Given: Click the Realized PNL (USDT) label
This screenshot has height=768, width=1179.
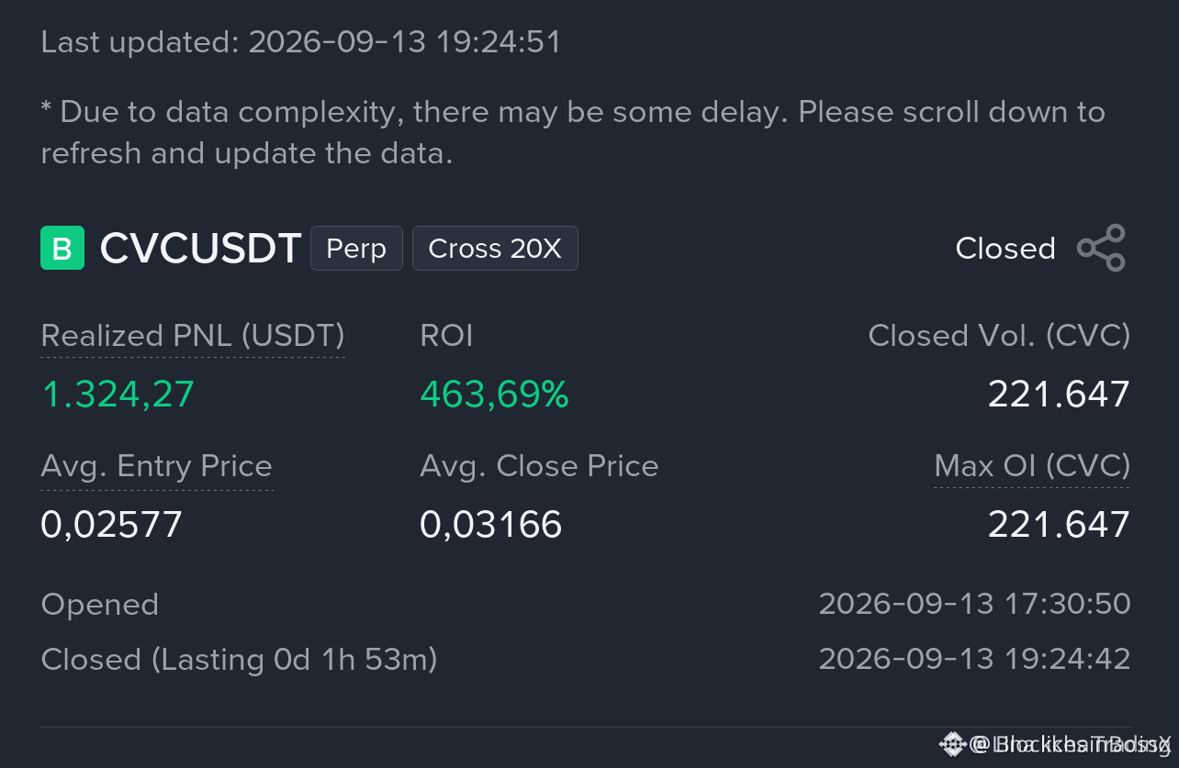Looking at the screenshot, I should pyautogui.click(x=193, y=336).
